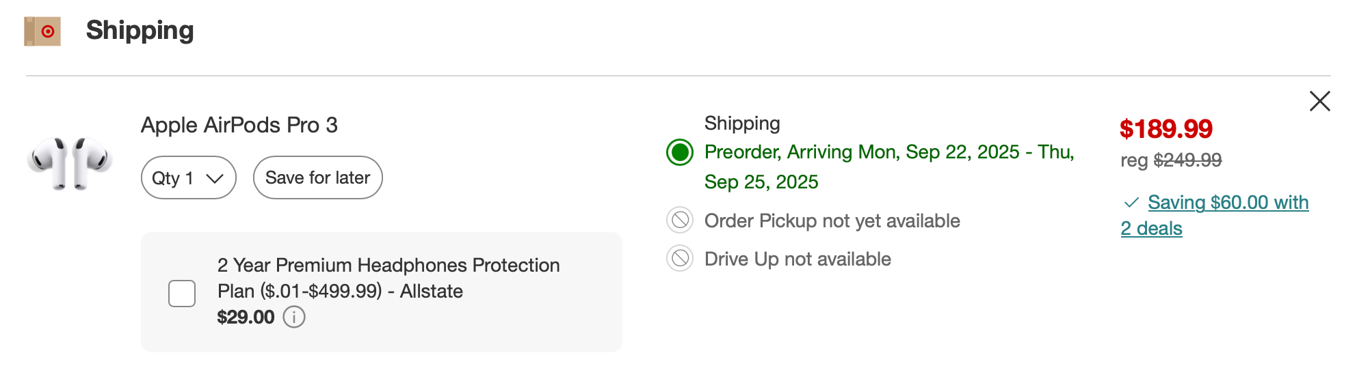Check the Allstate protection plan checkbox

click(182, 294)
